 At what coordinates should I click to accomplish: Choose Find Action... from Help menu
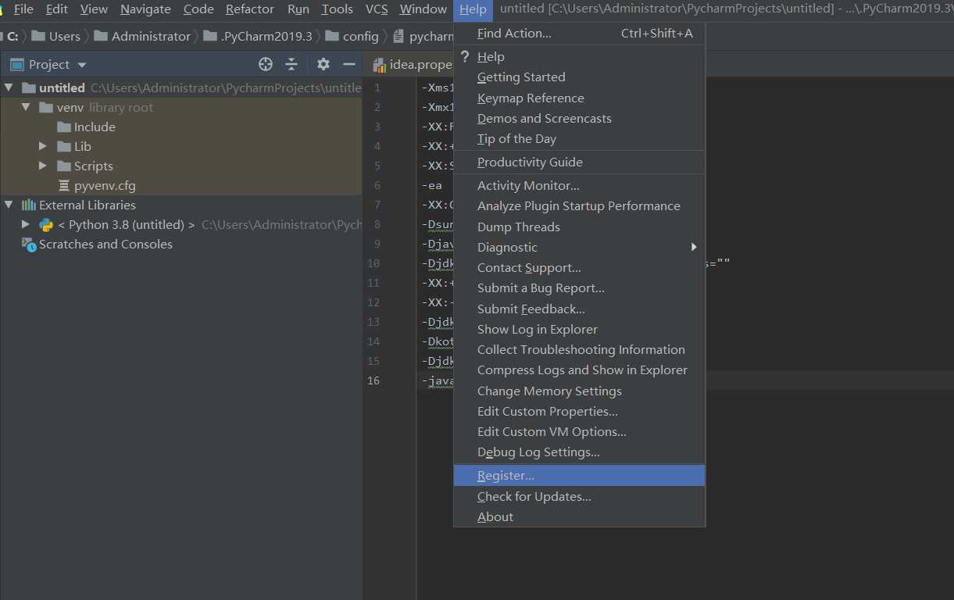pyautogui.click(x=579, y=34)
